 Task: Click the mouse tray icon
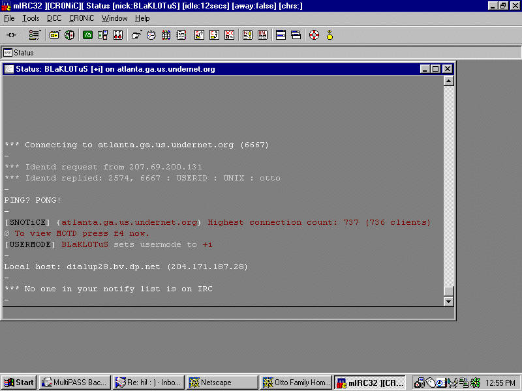(430, 383)
